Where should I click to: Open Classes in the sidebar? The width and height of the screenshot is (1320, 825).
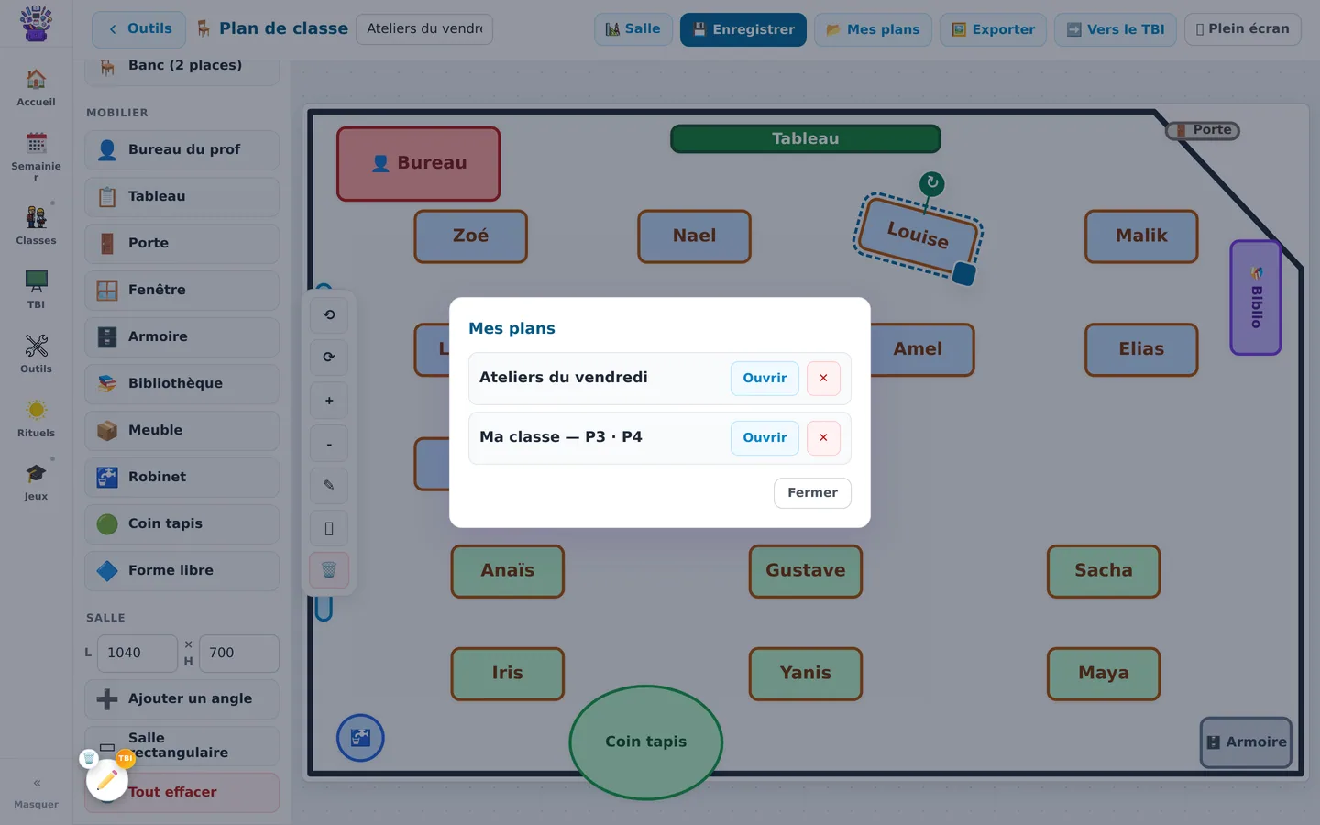click(36, 225)
